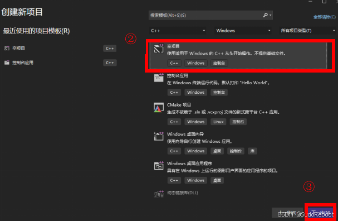The width and height of the screenshot is (338, 221).
Task: Click the 空项目 template icon in the template list
Action: 159,48
